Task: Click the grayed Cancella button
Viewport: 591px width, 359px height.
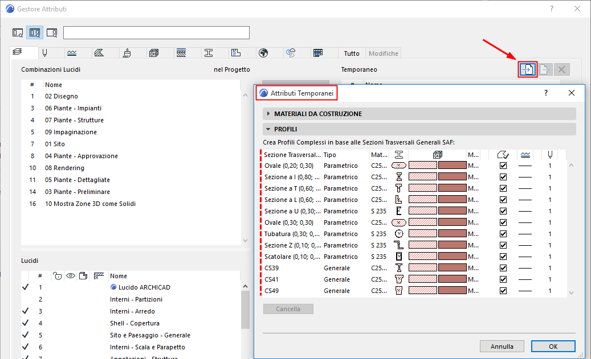Action: click(x=288, y=309)
